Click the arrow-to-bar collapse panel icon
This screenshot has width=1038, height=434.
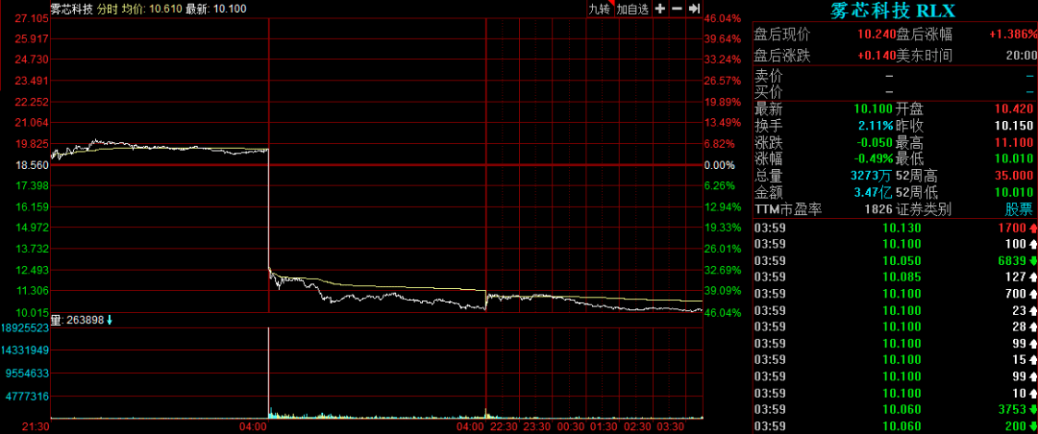click(694, 9)
